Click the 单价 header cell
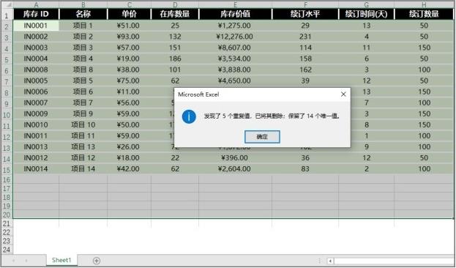The width and height of the screenshot is (456, 268). (x=129, y=14)
